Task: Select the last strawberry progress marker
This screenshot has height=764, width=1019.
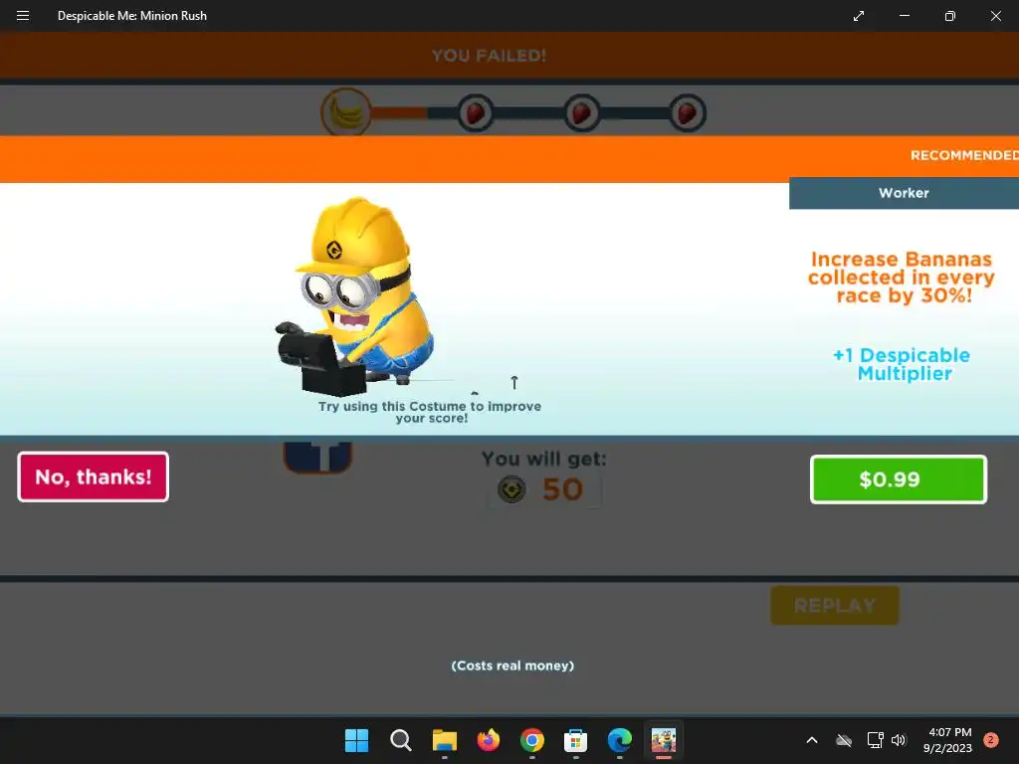Action: [688, 113]
